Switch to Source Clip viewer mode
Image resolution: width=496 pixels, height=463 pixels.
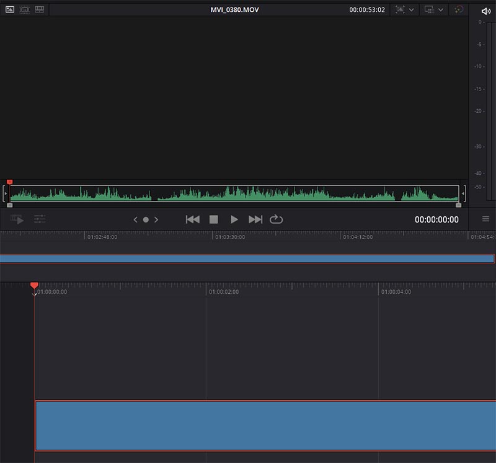tap(10, 9)
